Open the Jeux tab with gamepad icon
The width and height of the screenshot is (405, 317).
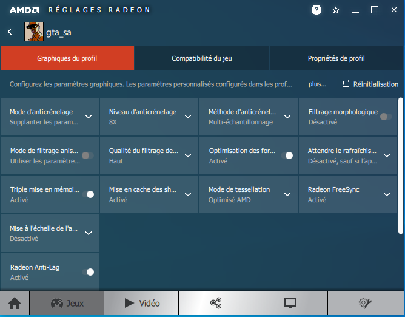(x=67, y=303)
